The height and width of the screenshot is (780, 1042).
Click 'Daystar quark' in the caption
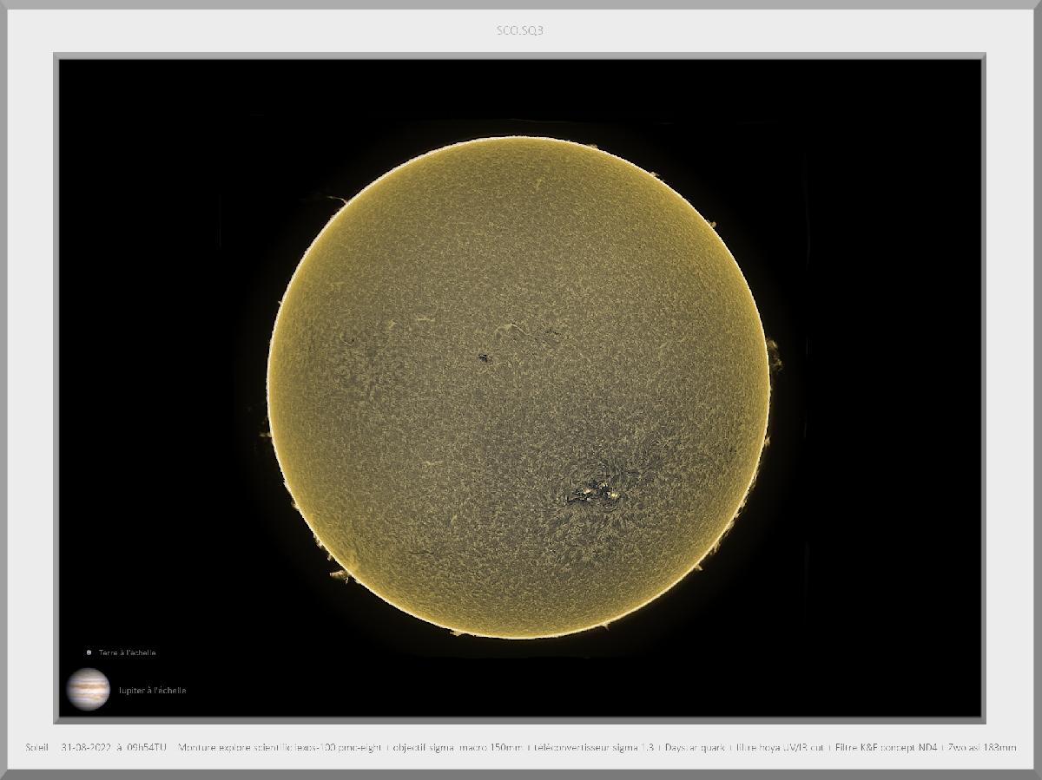(x=695, y=747)
